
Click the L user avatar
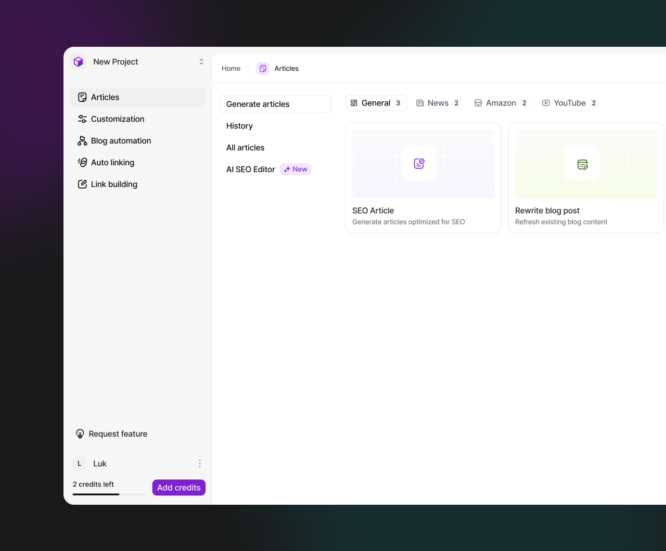[x=79, y=464]
